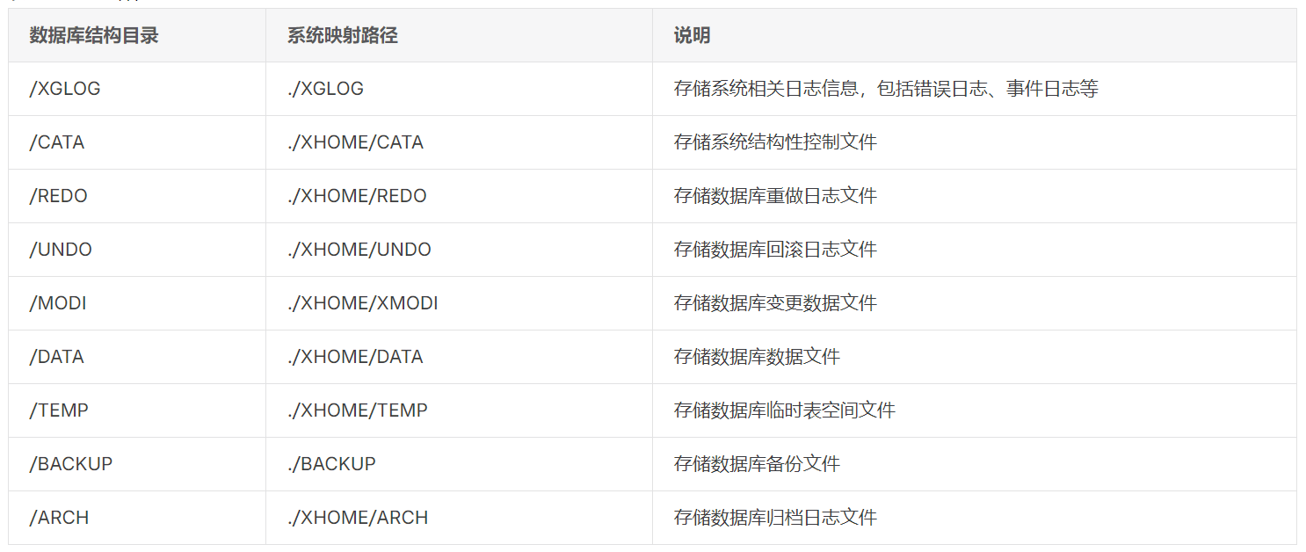The image size is (1306, 552).
Task: Click the ./XHOME/XMODI path text
Action: [x=362, y=303]
